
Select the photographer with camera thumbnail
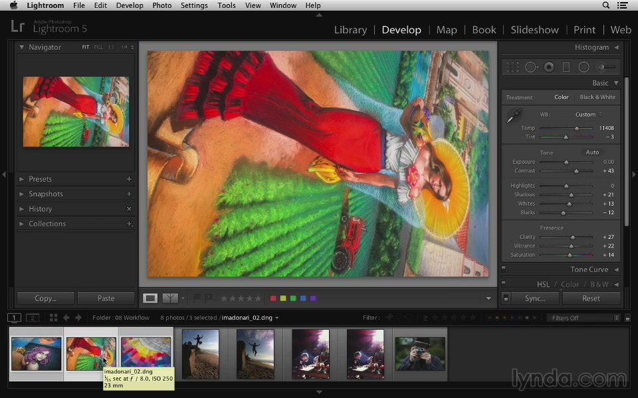[420, 354]
